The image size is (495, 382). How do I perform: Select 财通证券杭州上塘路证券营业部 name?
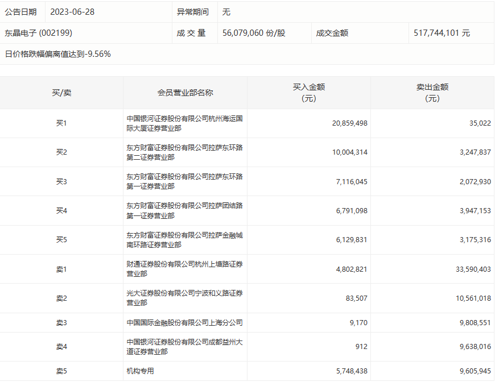point(185,269)
